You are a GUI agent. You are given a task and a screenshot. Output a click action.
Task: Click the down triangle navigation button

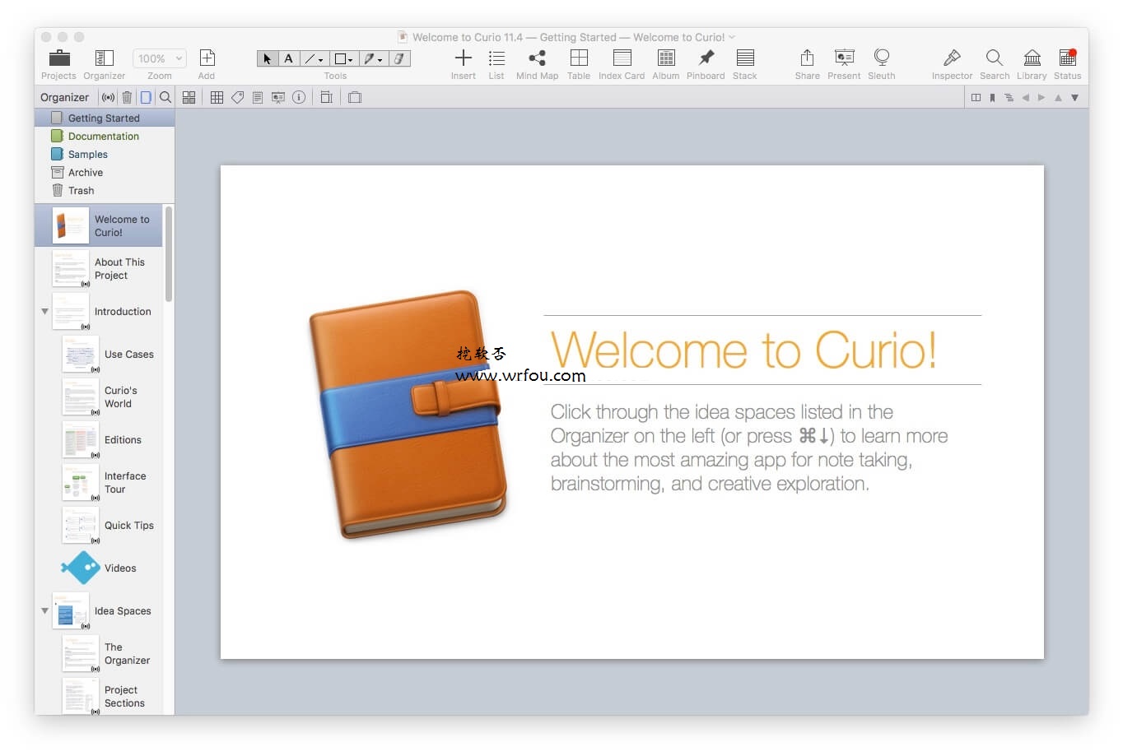[x=1074, y=97]
